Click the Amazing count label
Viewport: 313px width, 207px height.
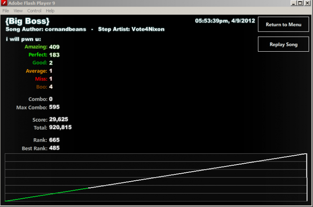coord(36,47)
